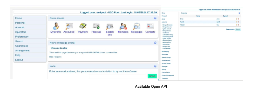
Task: Select Manage Invoices submenu item
Action: click(167, 31)
